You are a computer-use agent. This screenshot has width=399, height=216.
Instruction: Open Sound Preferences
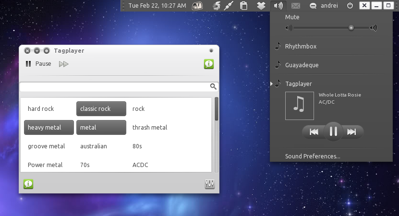pos(313,156)
